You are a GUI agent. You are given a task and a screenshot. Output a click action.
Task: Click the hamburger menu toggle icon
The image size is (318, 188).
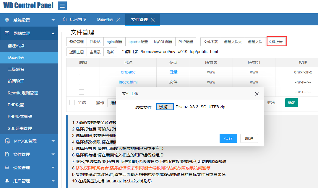click(62, 6)
